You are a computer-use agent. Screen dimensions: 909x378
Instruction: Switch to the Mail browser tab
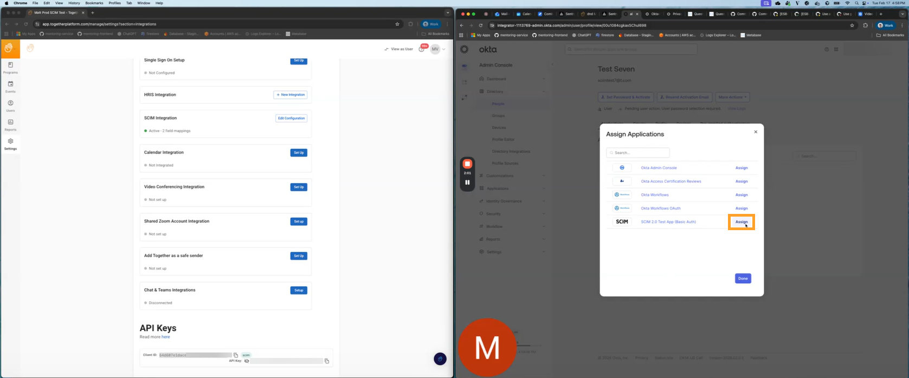coord(501,14)
